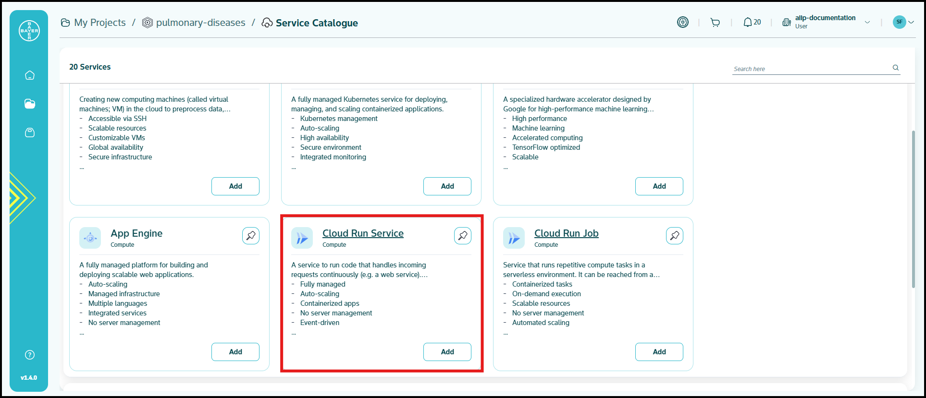This screenshot has width=926, height=398.
Task: Open the Home icon in sidebar
Action: pyautogui.click(x=30, y=75)
